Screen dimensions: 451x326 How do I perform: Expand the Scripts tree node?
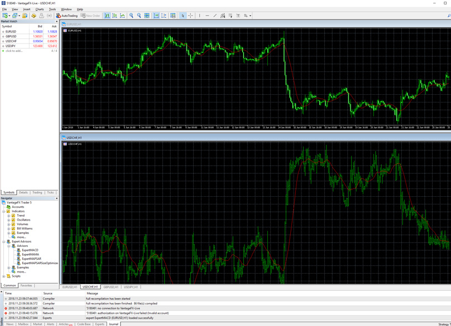point(4,276)
